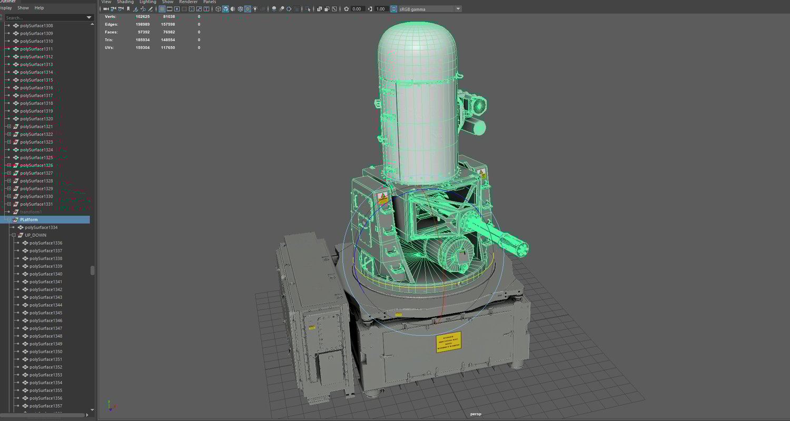
Task: Click the select camera icon in panel toolbar
Action: (x=106, y=9)
